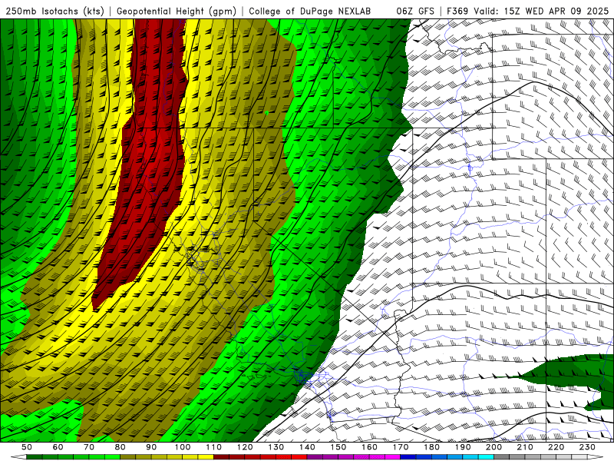The height and width of the screenshot is (461, 614).
Task: Click the "110" colorbar label
Action: click(213, 447)
